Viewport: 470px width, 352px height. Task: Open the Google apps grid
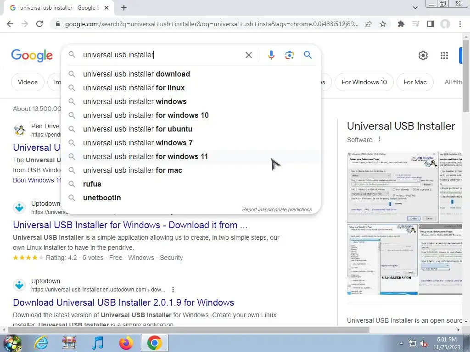pos(444,55)
